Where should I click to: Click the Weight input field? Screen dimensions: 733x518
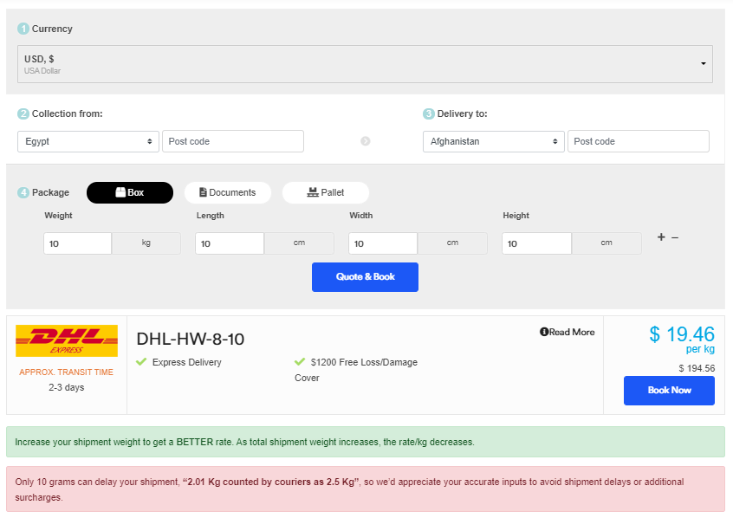78,243
